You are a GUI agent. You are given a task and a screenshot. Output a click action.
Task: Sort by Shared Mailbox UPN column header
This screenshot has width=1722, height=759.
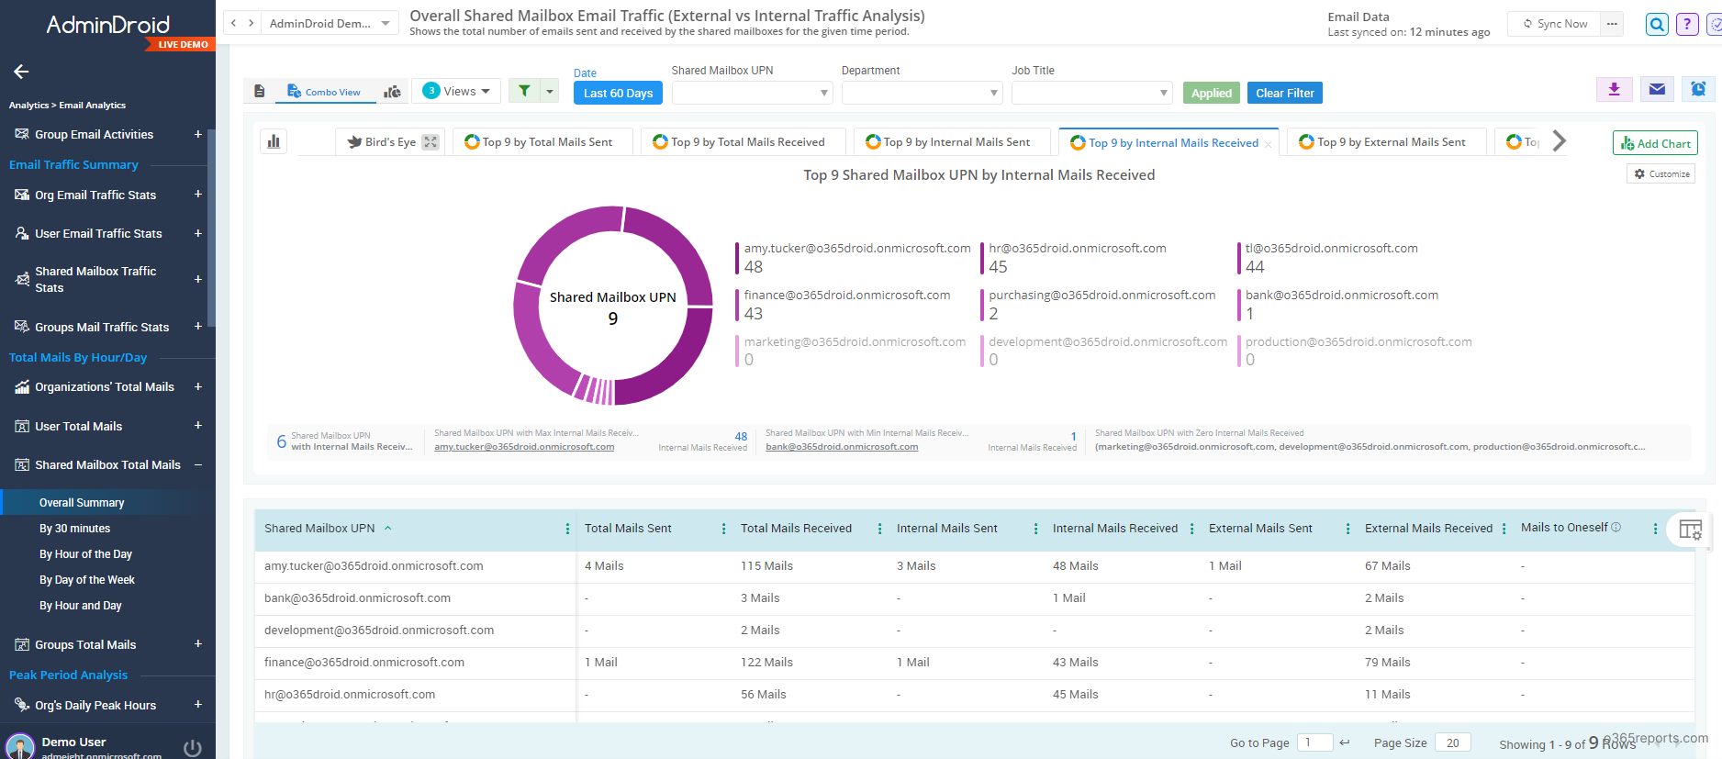319,529
